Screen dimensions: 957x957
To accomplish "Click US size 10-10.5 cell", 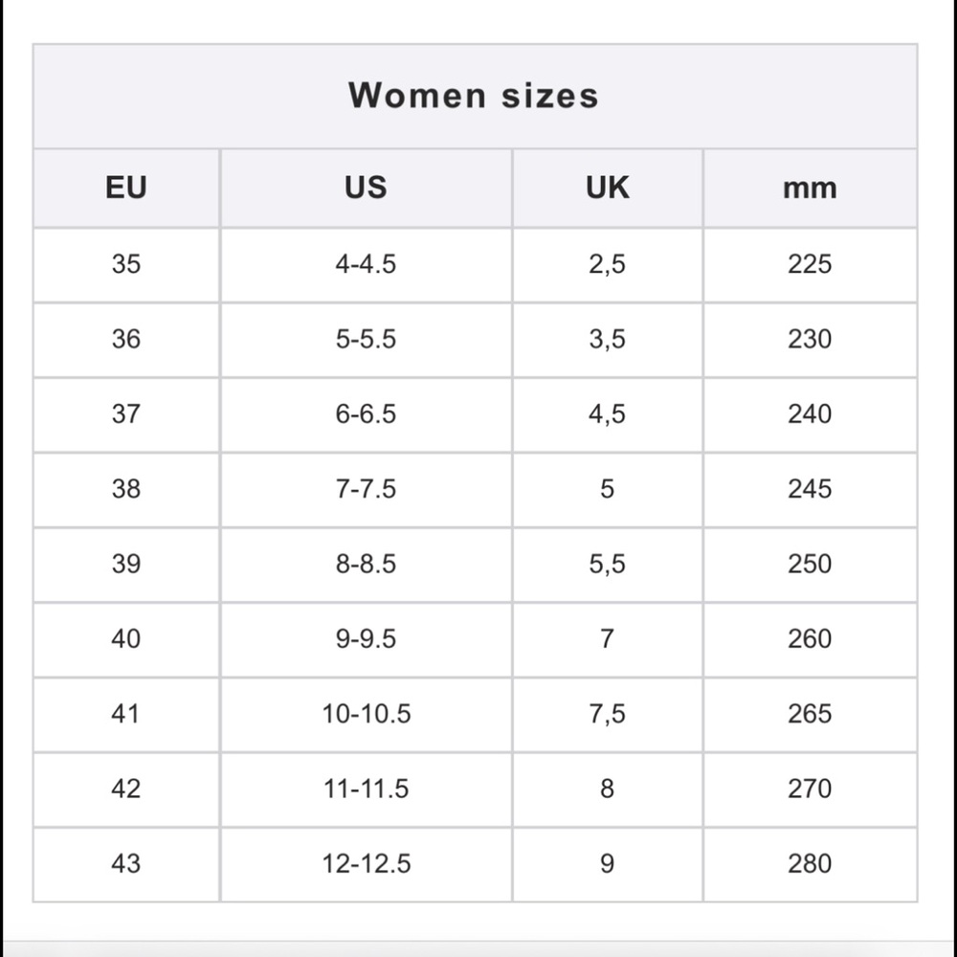I will click(x=367, y=714).
